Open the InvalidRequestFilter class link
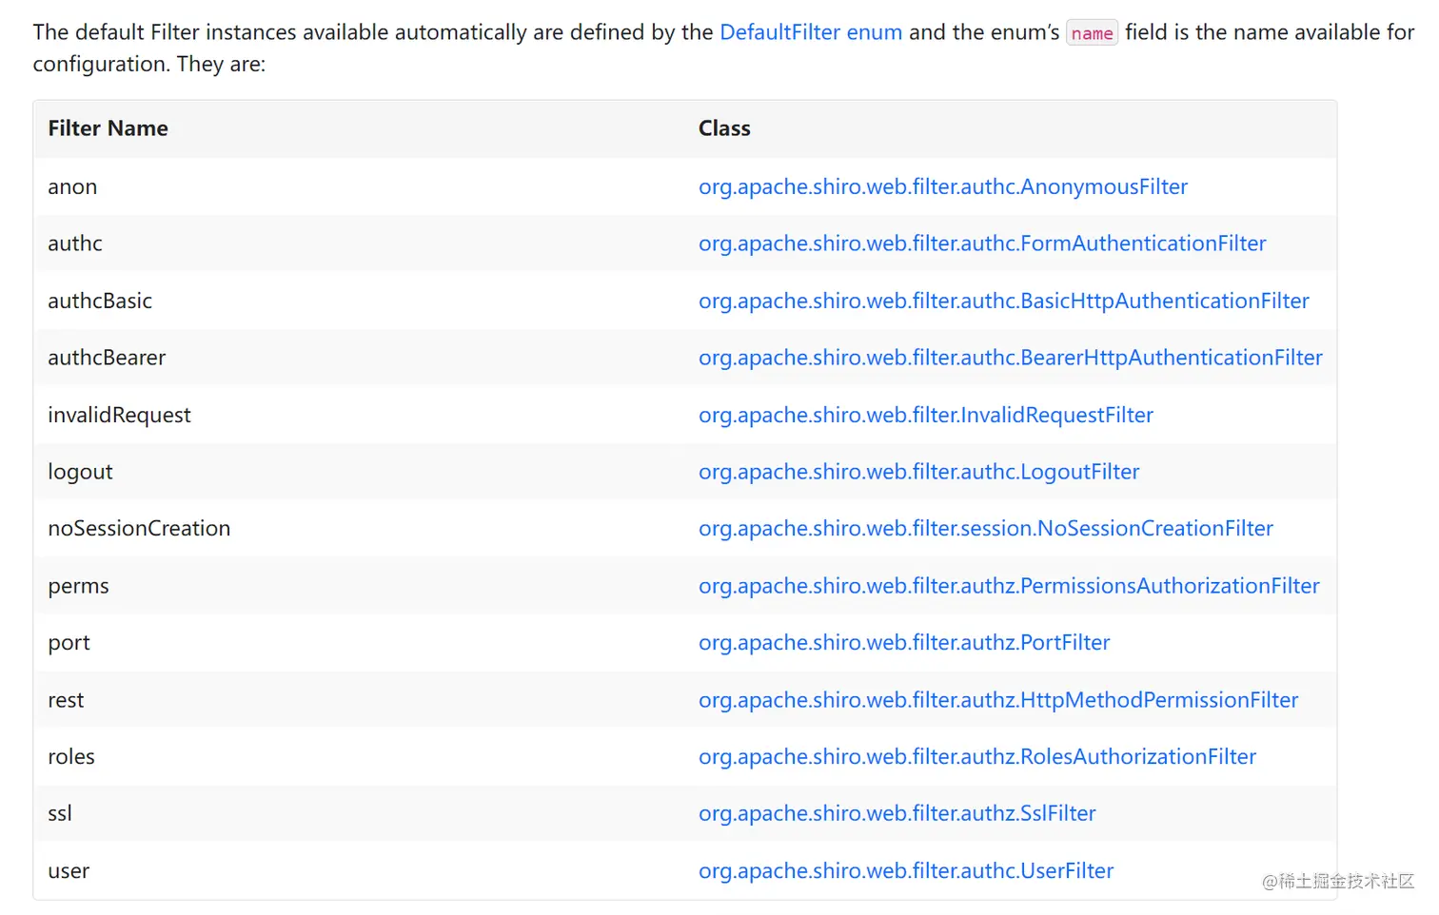The image size is (1439, 915). [x=926, y=415]
